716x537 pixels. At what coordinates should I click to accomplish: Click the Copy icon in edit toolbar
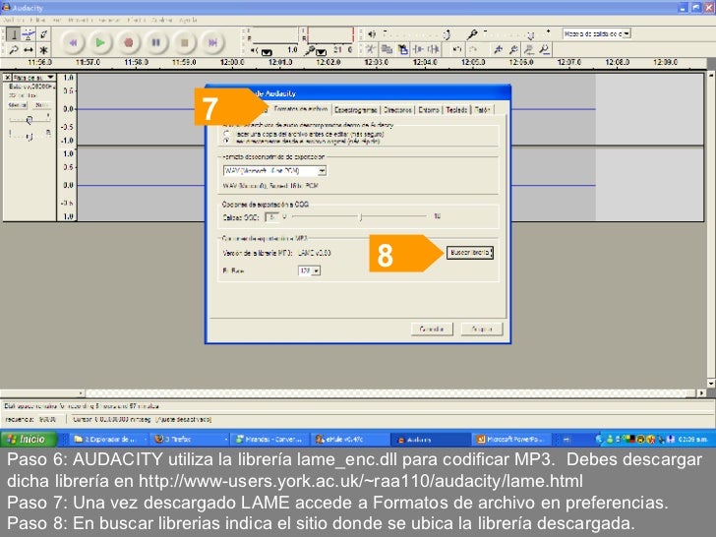click(x=387, y=49)
